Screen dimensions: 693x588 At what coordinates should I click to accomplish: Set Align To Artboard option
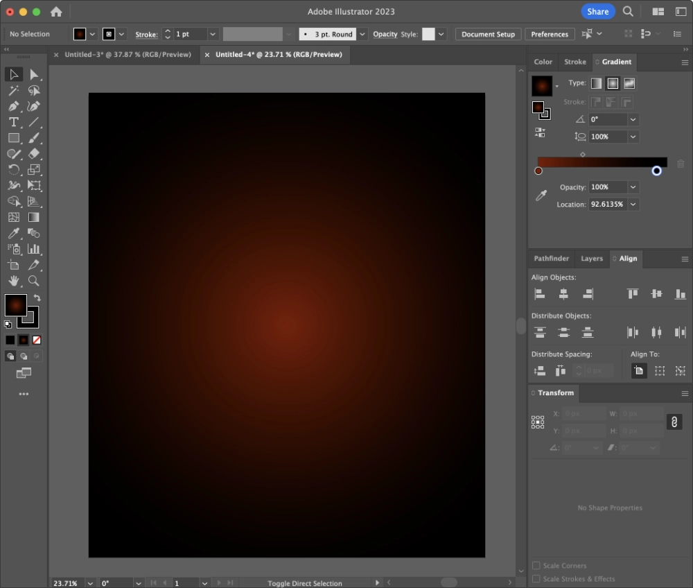(639, 371)
